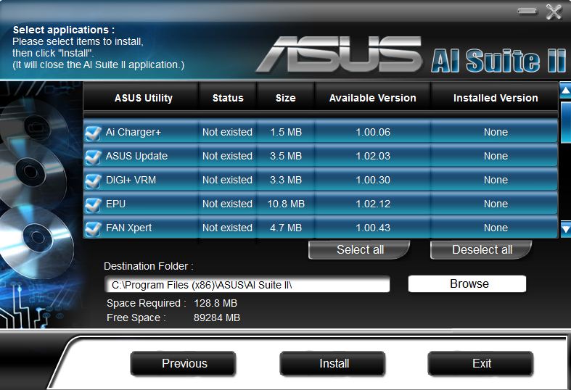Select the ASUS Update row name

coord(136,156)
